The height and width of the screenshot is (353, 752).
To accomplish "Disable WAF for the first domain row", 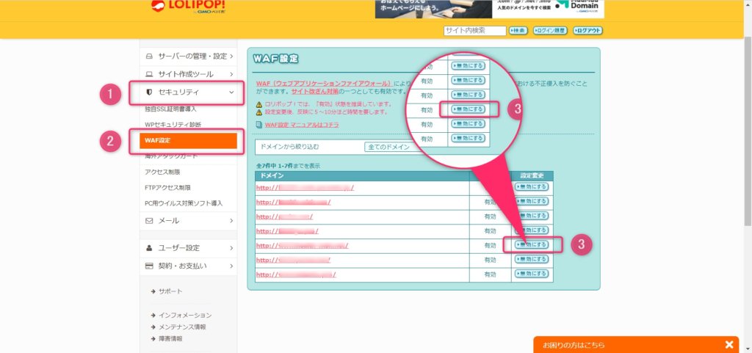I will tap(532, 187).
